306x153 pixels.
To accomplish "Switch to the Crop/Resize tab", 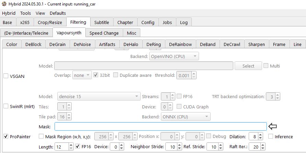I will [x=50, y=23].
